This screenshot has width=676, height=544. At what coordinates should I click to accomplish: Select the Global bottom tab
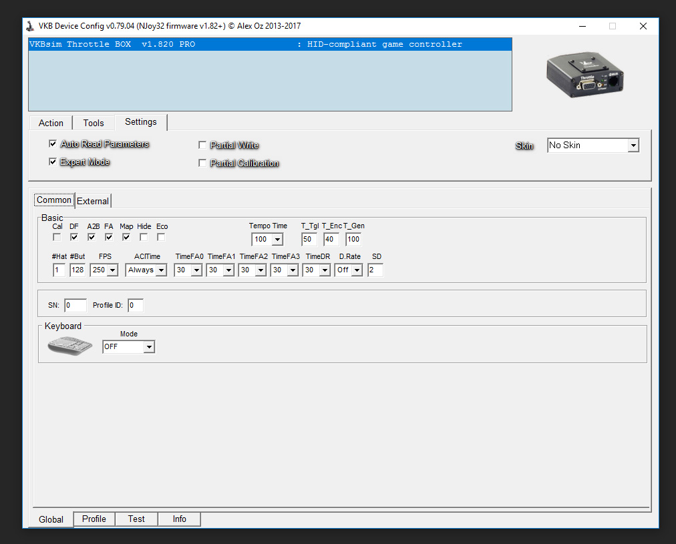(51, 519)
